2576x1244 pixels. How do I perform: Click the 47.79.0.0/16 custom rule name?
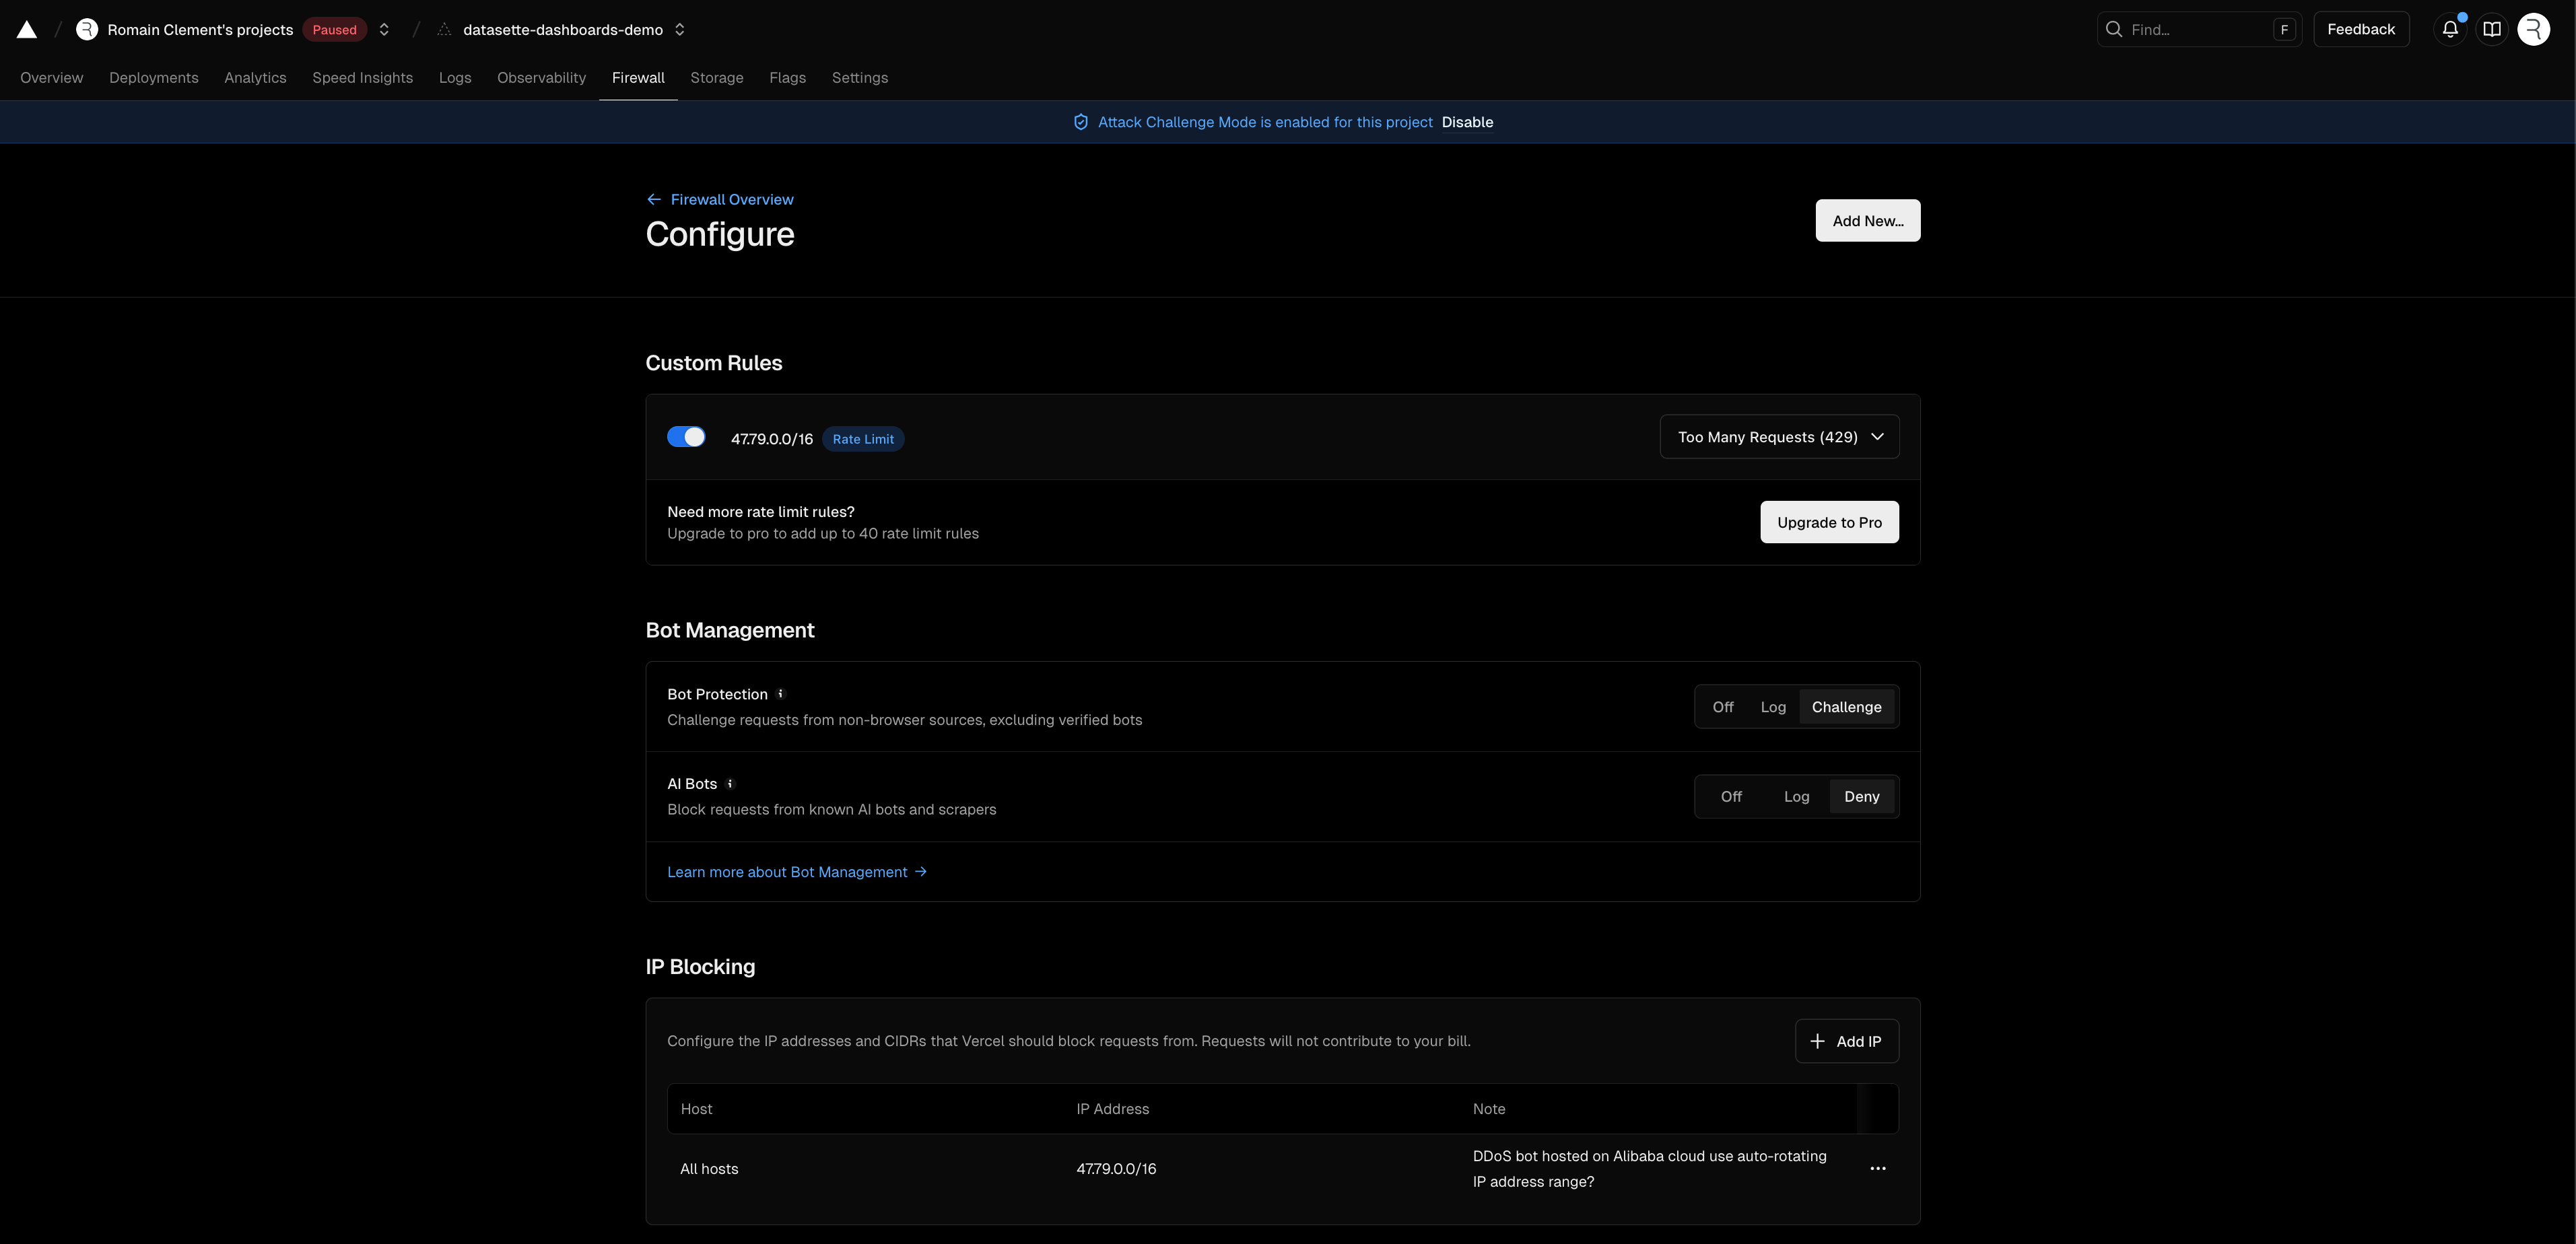772,439
